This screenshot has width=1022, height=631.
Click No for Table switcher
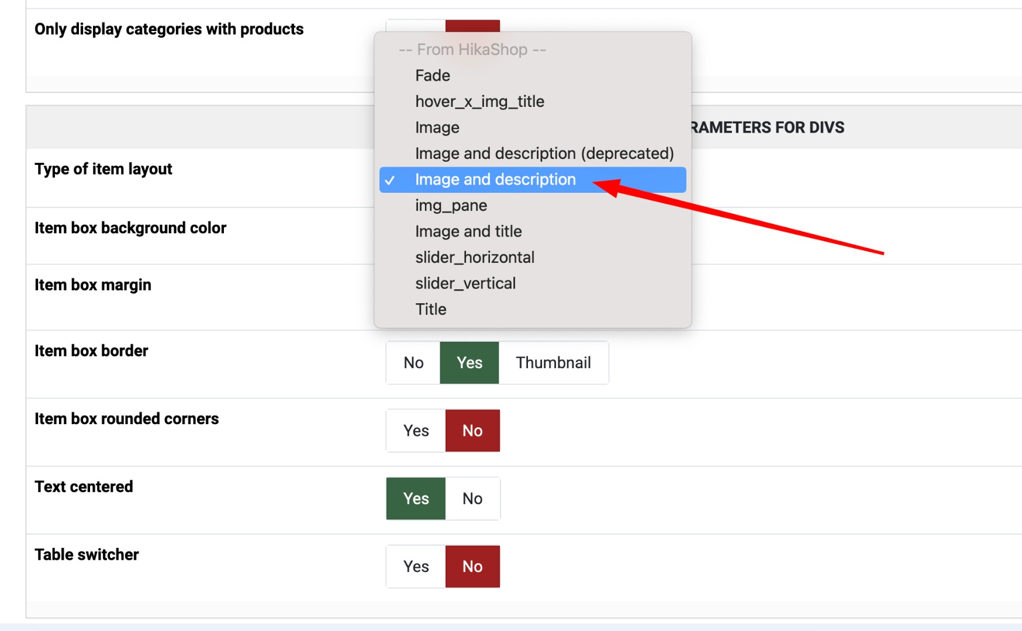pos(472,566)
